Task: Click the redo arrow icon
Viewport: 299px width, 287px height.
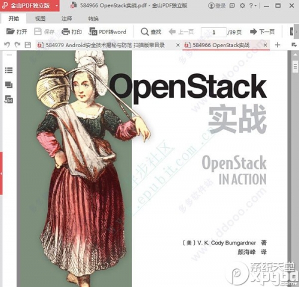Action: coord(17,45)
